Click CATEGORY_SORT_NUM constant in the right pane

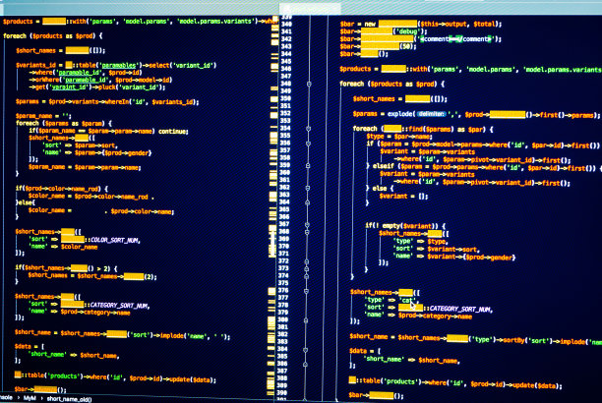tap(455, 307)
